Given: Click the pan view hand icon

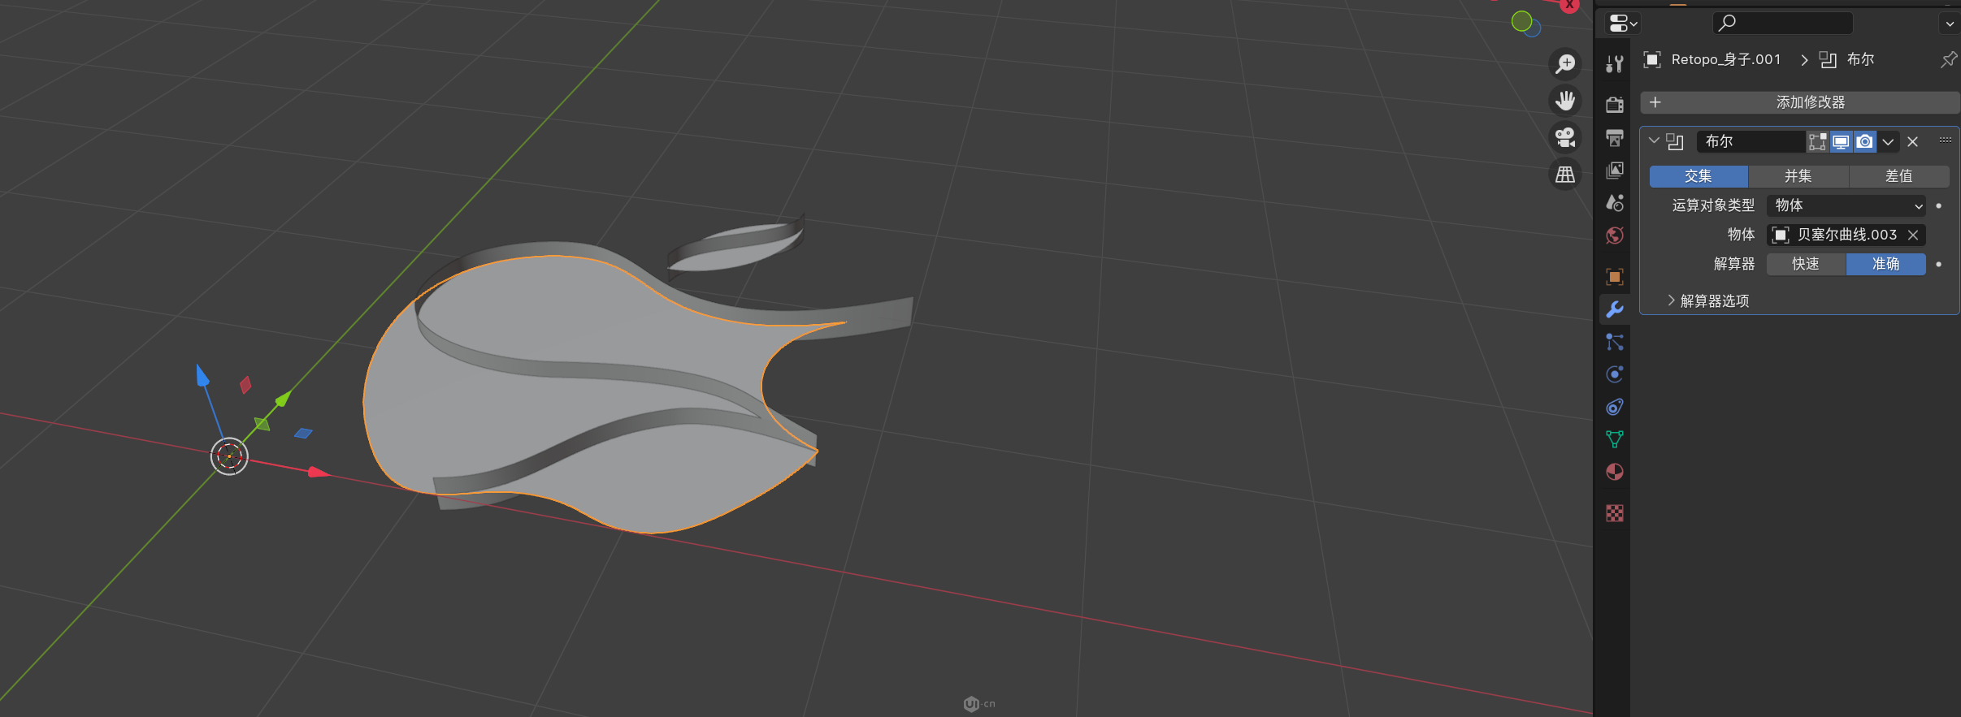Looking at the screenshot, I should tap(1565, 101).
